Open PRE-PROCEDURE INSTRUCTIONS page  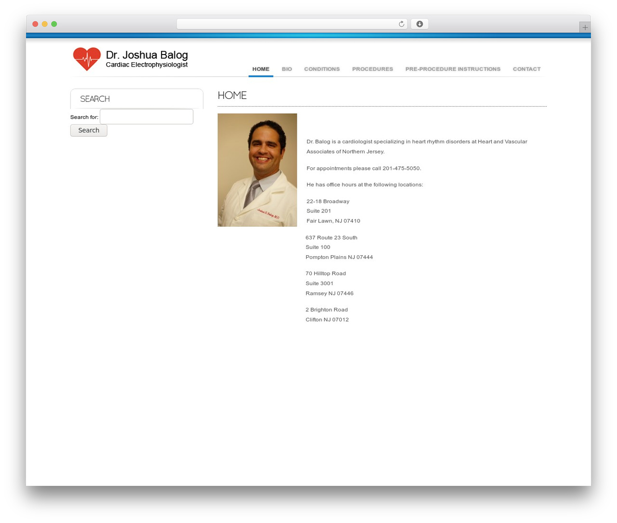click(453, 69)
